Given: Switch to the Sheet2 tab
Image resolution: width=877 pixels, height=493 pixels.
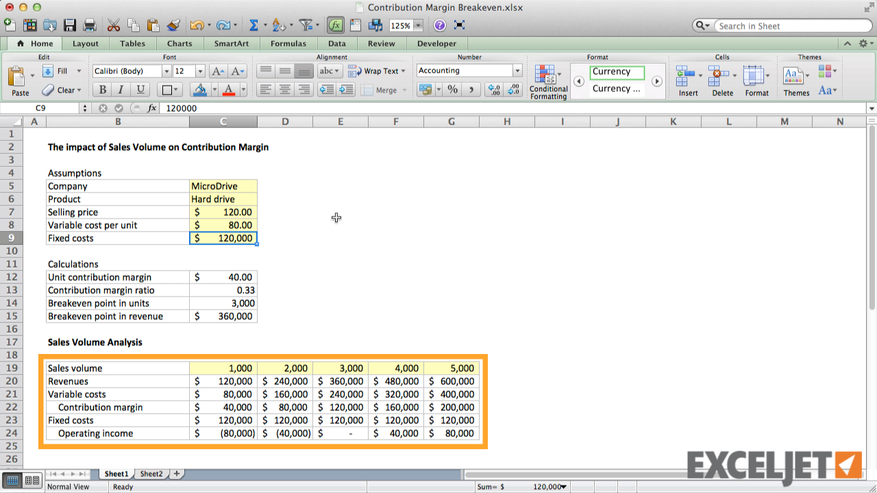Looking at the screenshot, I should pyautogui.click(x=151, y=473).
